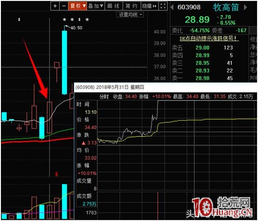This screenshot has height=221, width=258.
Task: Open the 设置均线 dropdown
Action: 130,15
